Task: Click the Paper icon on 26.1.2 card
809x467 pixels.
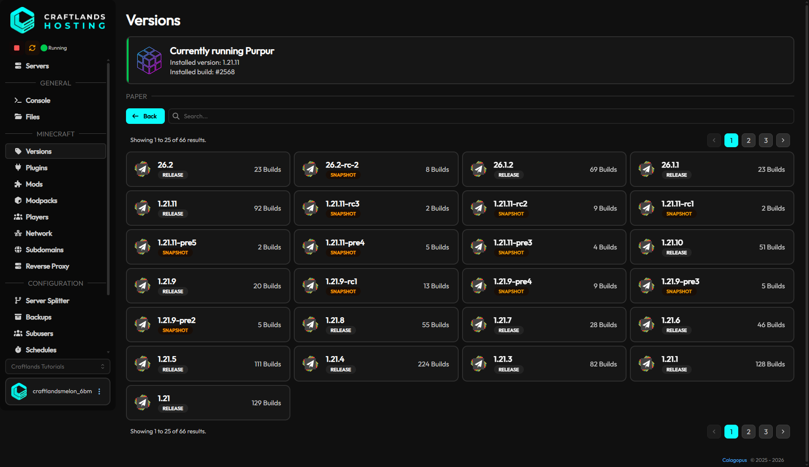Action: (478, 169)
